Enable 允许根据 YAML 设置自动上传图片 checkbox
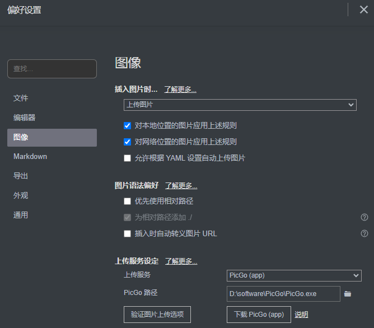 click(127, 158)
